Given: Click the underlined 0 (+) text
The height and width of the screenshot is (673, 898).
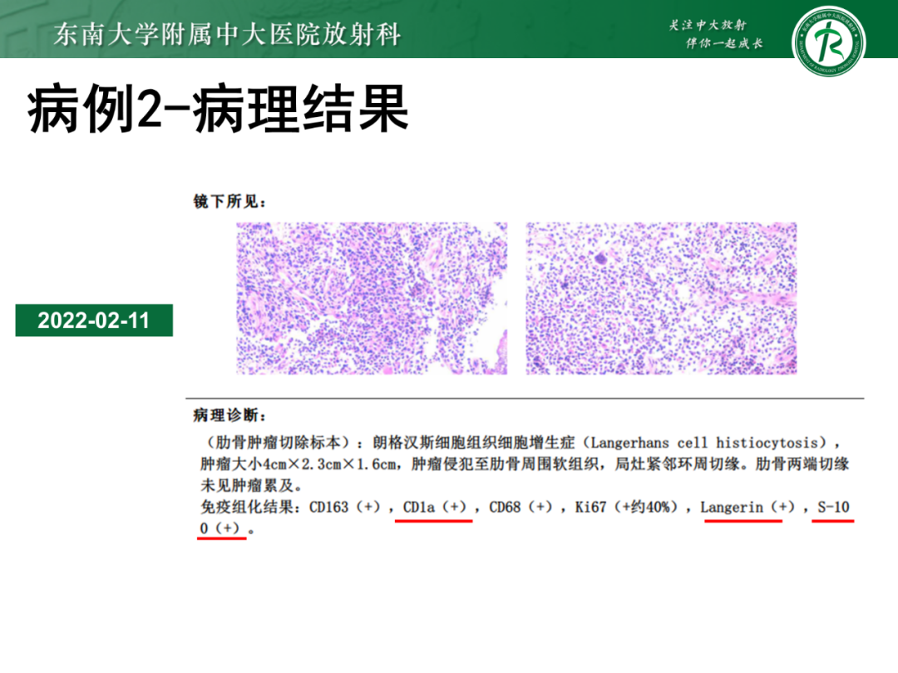Looking at the screenshot, I should [x=220, y=528].
